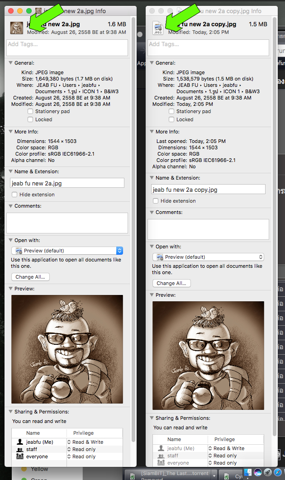Screen dimensions: 285x480
Task: Collapse the Open with section in the right window
Action: pos(152,247)
